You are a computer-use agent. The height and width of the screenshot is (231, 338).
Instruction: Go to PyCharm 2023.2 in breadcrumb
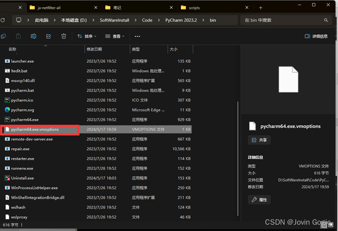(x=181, y=20)
